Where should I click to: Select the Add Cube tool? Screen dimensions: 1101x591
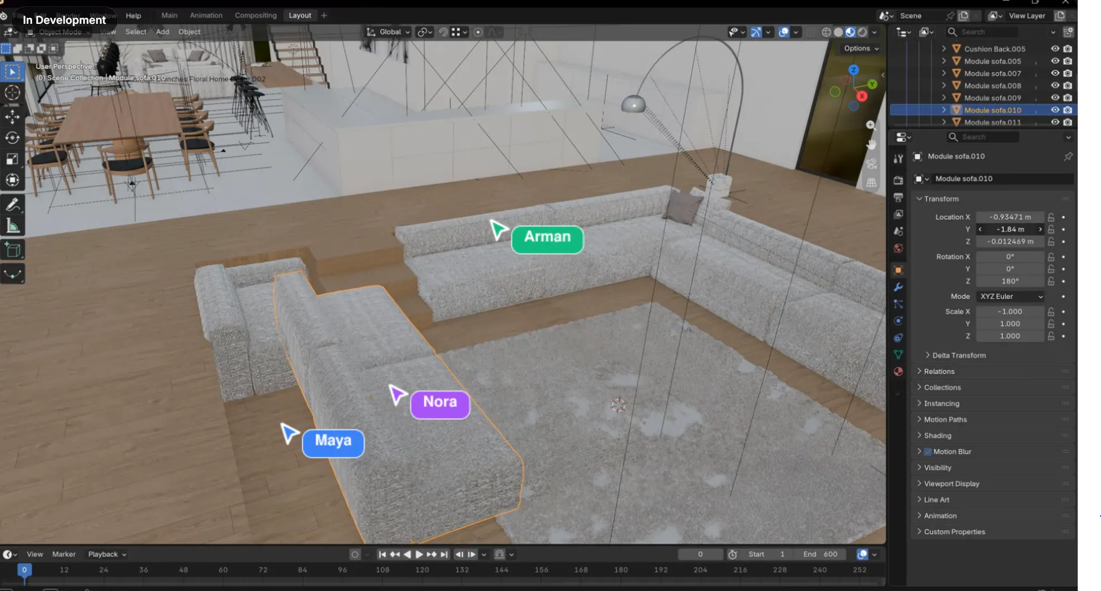click(12, 251)
